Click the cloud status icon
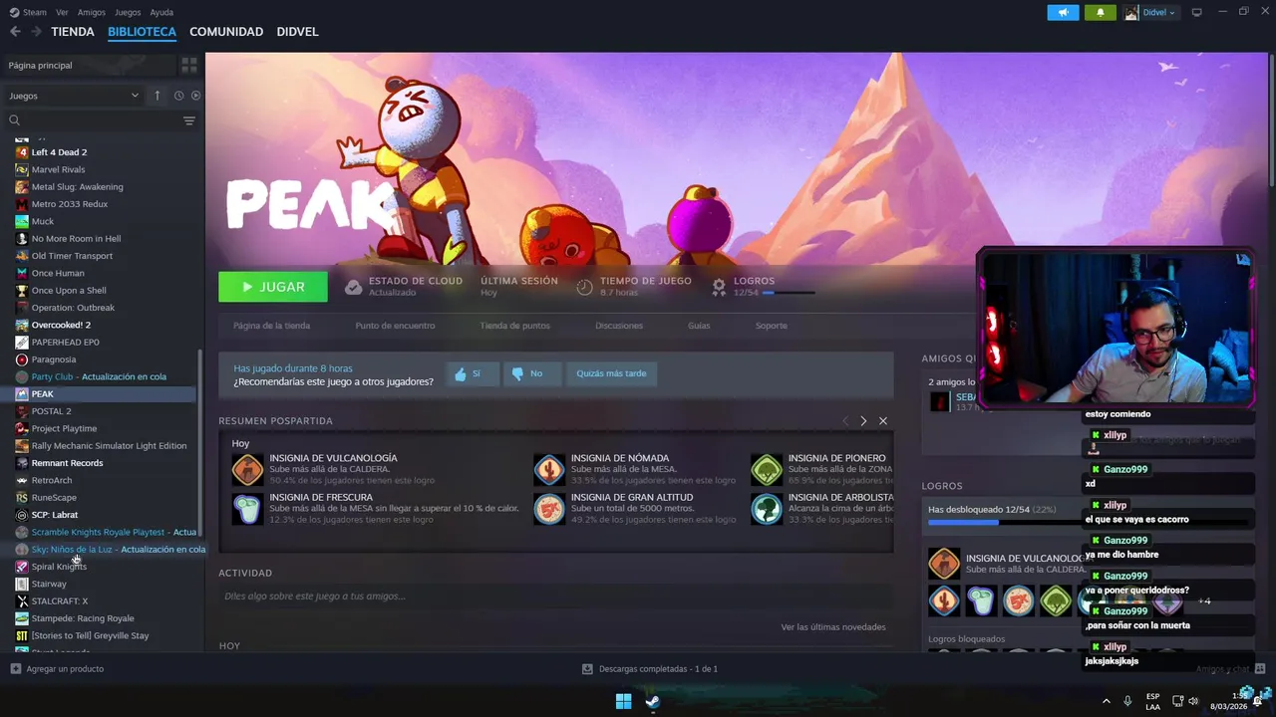Viewport: 1276px width, 717px height. [x=353, y=287]
